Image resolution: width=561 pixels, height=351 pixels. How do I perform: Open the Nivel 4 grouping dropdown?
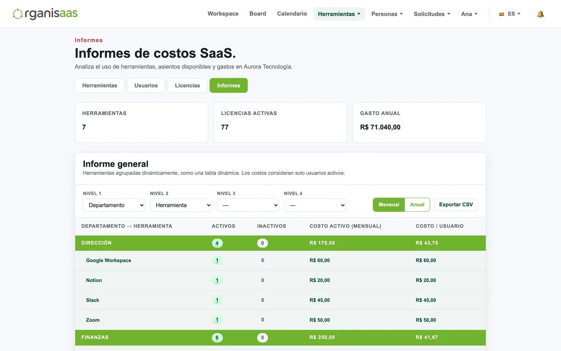(x=315, y=205)
